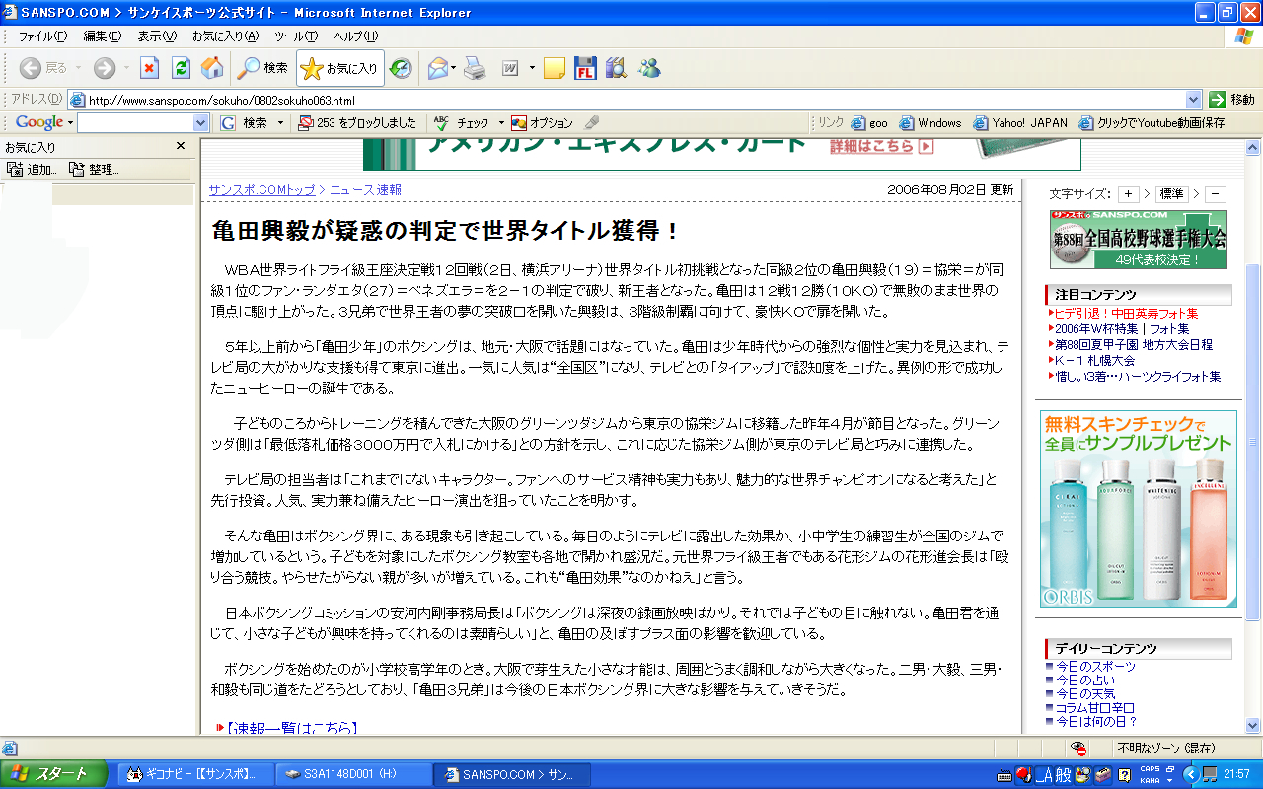Open the Mail button dropdown arrow
Viewport: 1263px width, 789px height.
pos(454,68)
